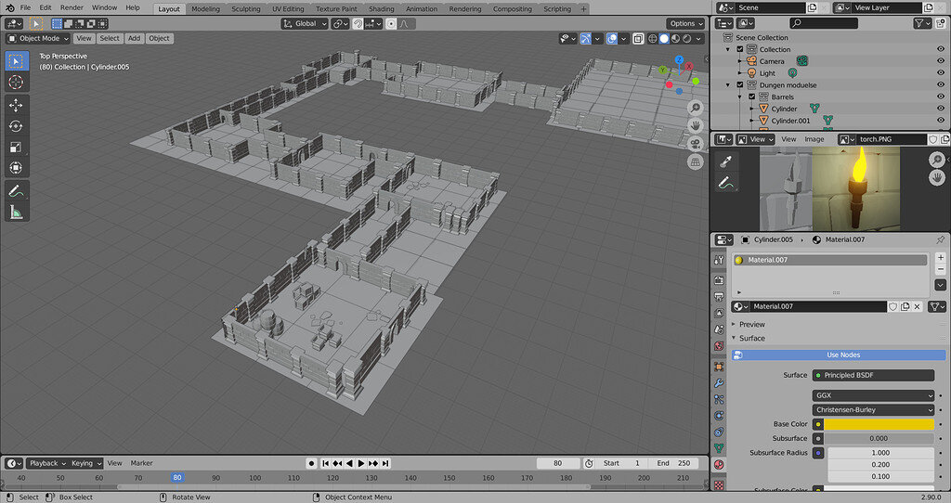Screen dimensions: 951x503
Task: Switch to the Sculpting workspace tab
Action: (246, 8)
